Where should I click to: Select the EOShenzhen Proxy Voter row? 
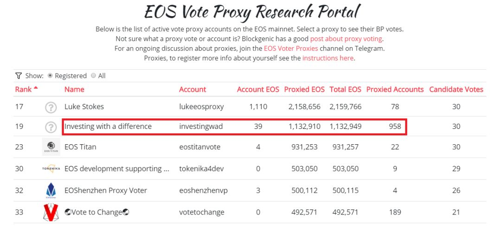(x=250, y=190)
